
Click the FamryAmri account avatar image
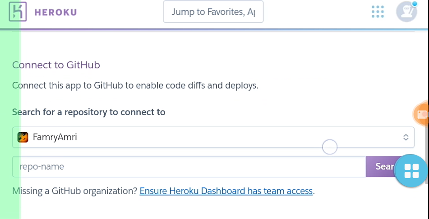click(x=23, y=137)
